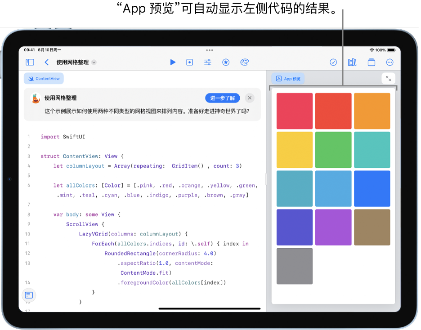Click line number 6 in gutter
This screenshot has width=421, height=330.
[x=29, y=185]
